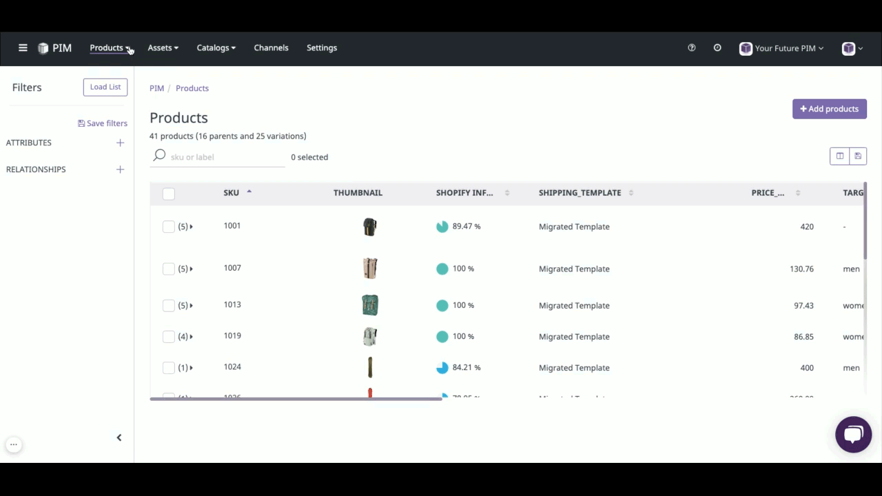Expand variations for product 1007
Image resolution: width=882 pixels, height=496 pixels.
coord(191,269)
